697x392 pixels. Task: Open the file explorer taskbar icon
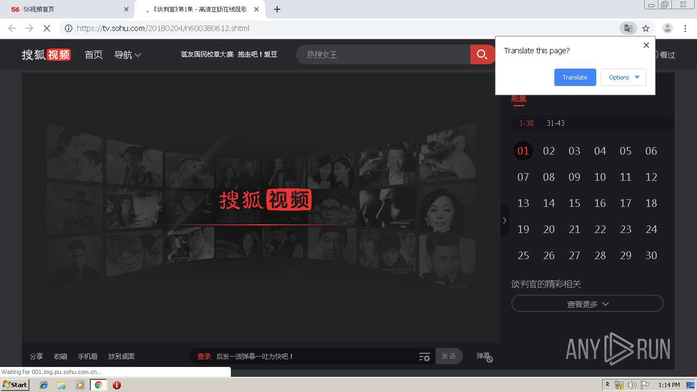click(62, 385)
